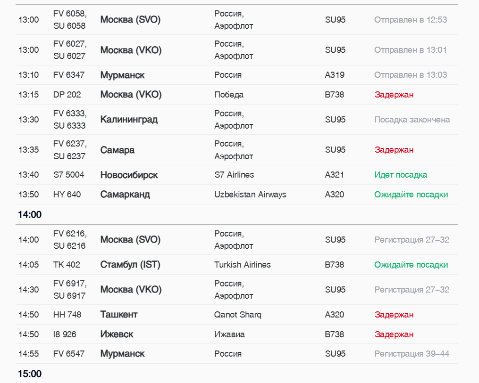479x383 pixels.
Task: Select Мурманск flight FV 6347
Action: tap(122, 75)
